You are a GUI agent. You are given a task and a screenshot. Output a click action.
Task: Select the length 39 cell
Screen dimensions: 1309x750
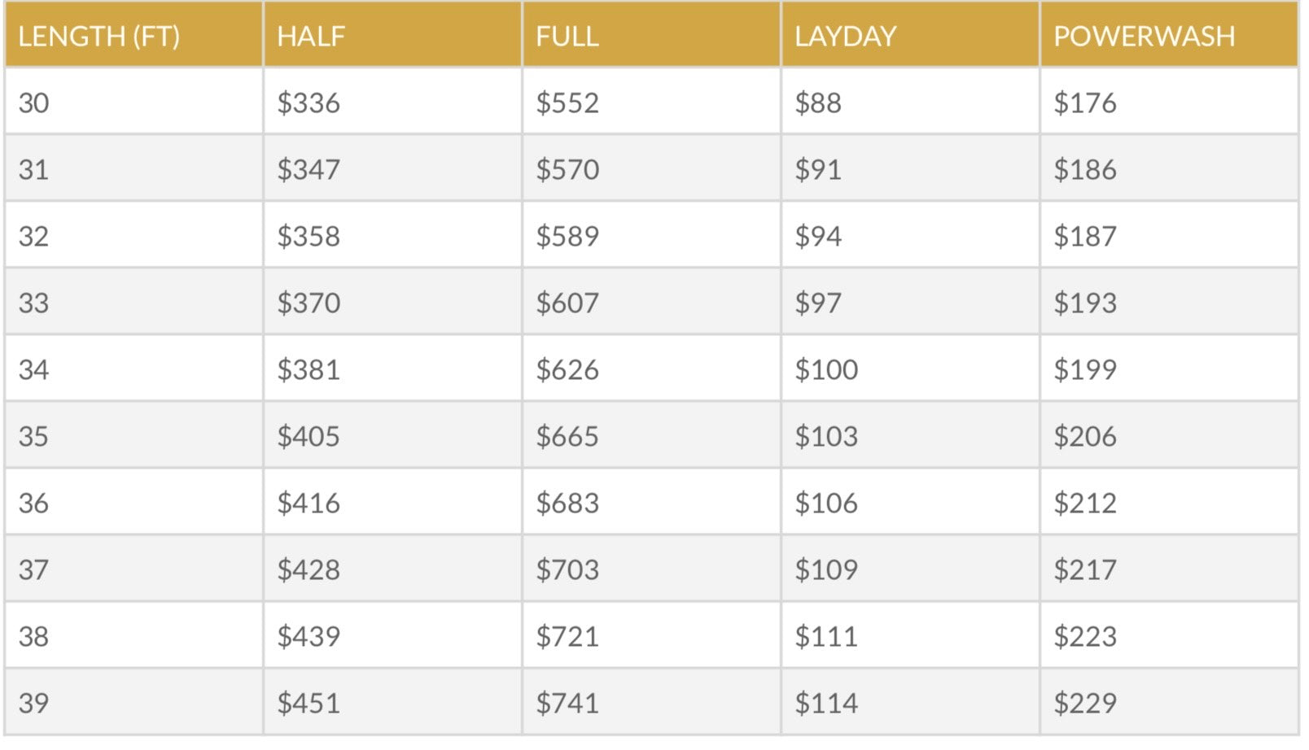pyautogui.click(x=34, y=704)
